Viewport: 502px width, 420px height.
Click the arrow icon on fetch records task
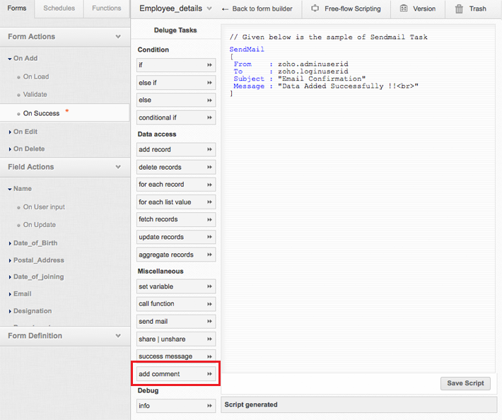(x=209, y=220)
